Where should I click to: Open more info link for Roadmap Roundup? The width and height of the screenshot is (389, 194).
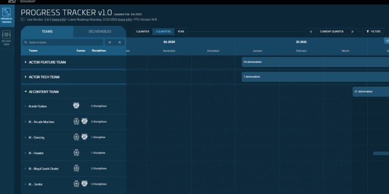click(124, 20)
